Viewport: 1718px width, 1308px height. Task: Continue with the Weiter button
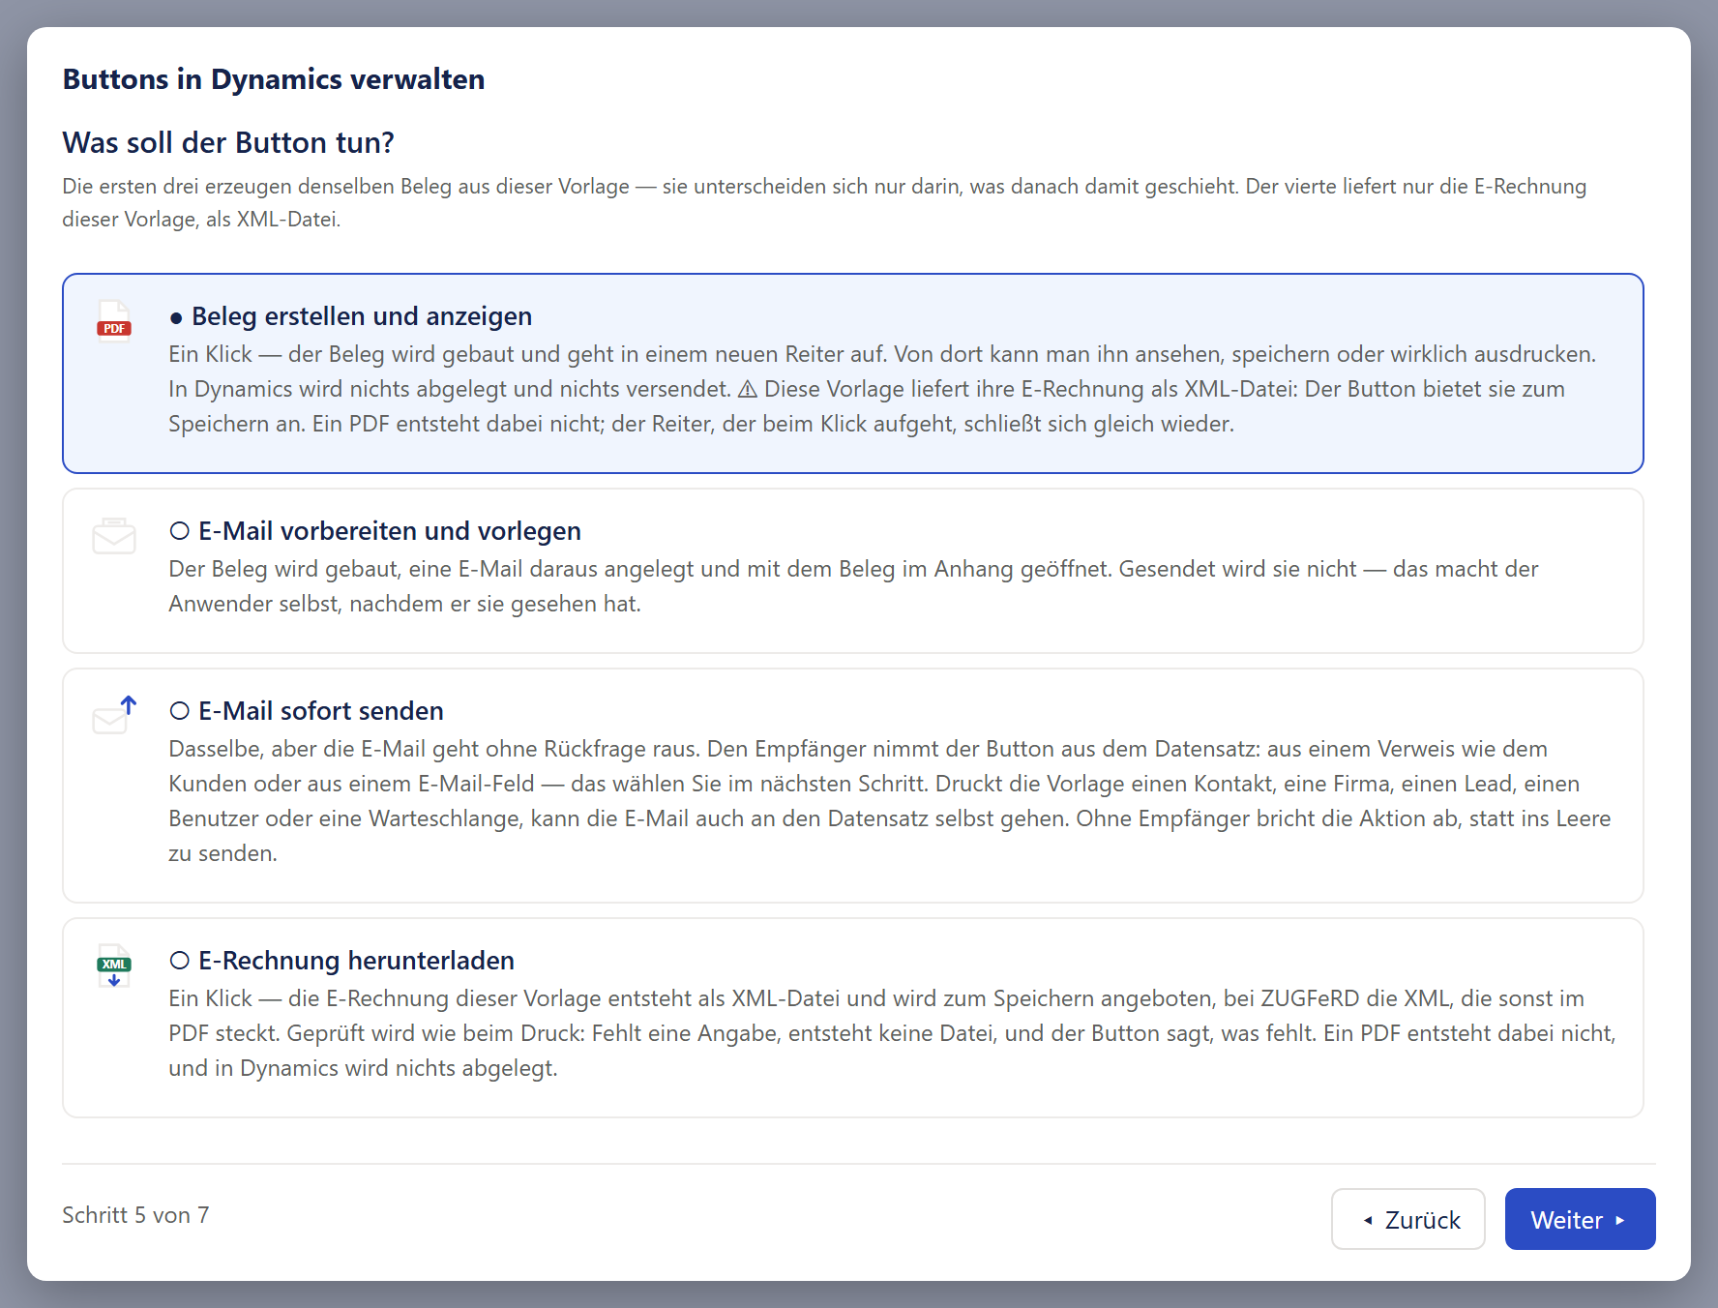(1580, 1219)
